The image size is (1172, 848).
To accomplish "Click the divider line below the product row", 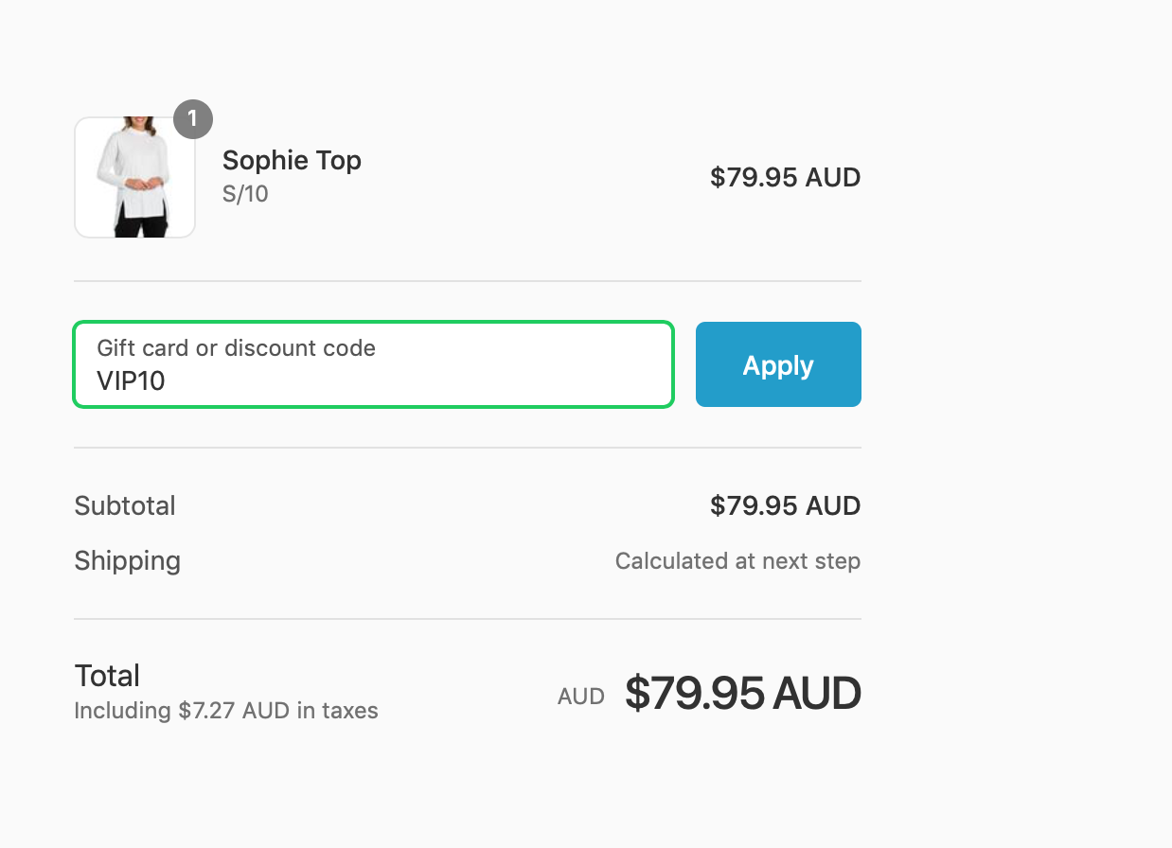I will click(468, 281).
